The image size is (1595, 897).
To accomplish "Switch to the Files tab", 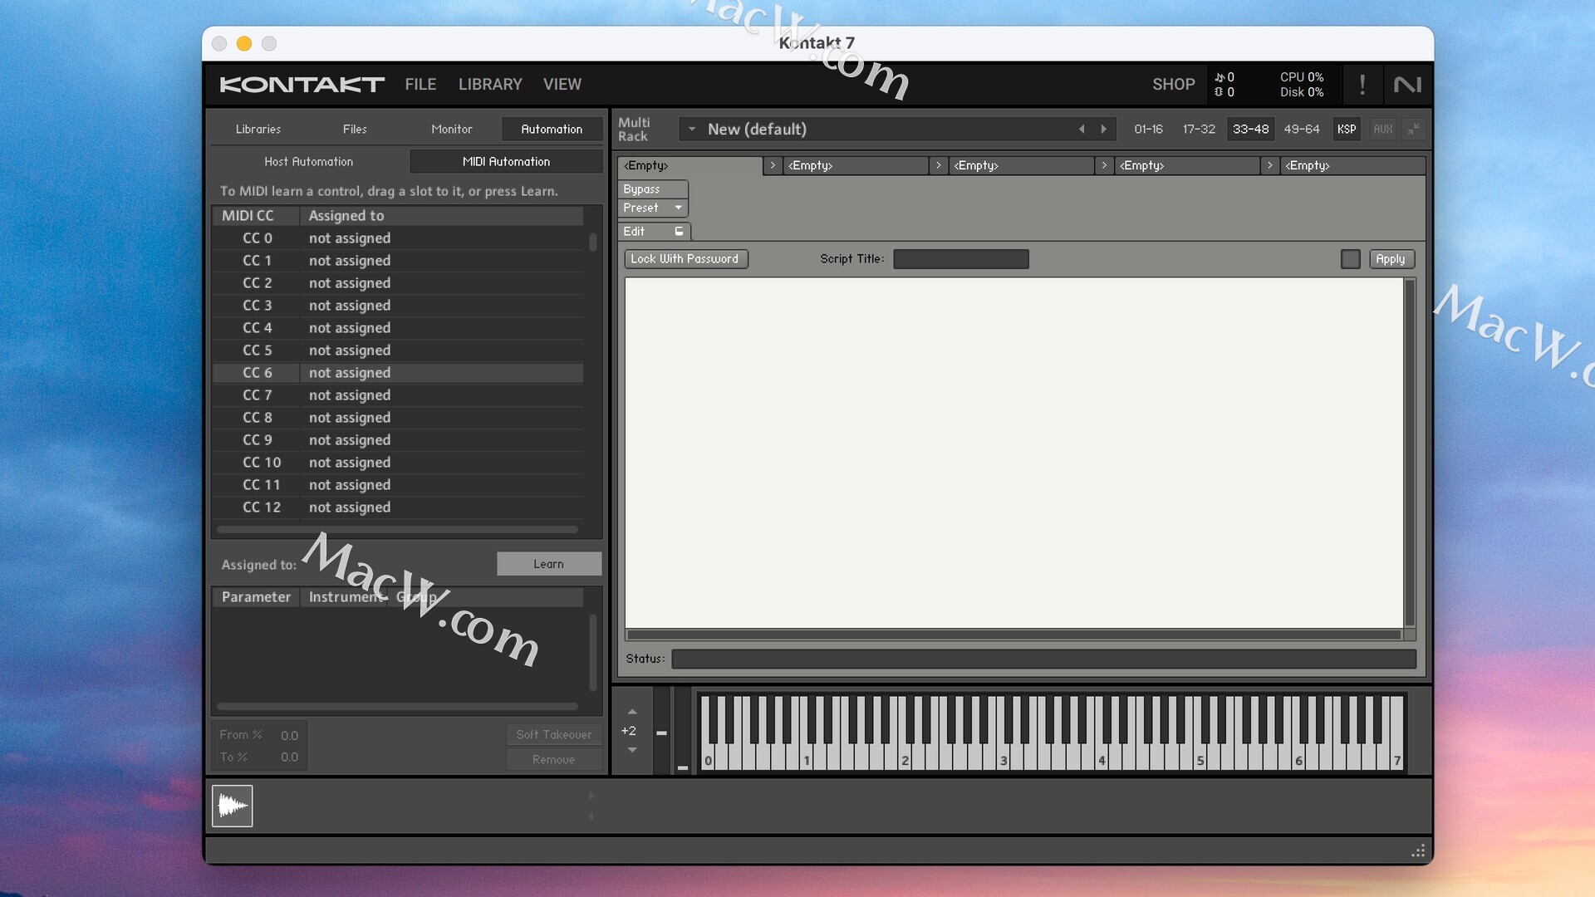I will click(355, 129).
